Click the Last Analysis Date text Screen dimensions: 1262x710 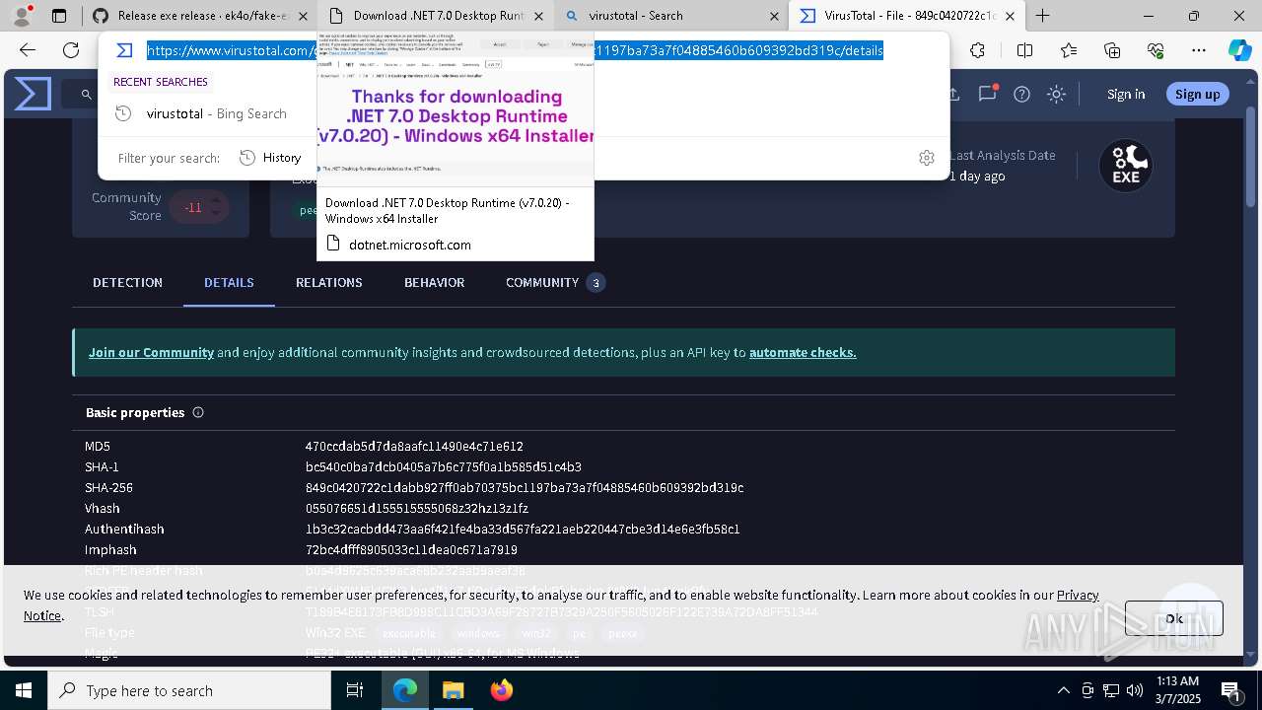pos(1002,155)
